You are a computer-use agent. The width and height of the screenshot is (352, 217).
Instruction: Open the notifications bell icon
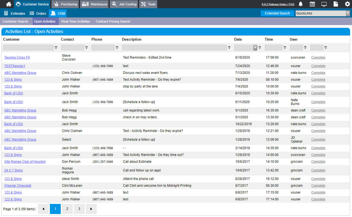301,4
